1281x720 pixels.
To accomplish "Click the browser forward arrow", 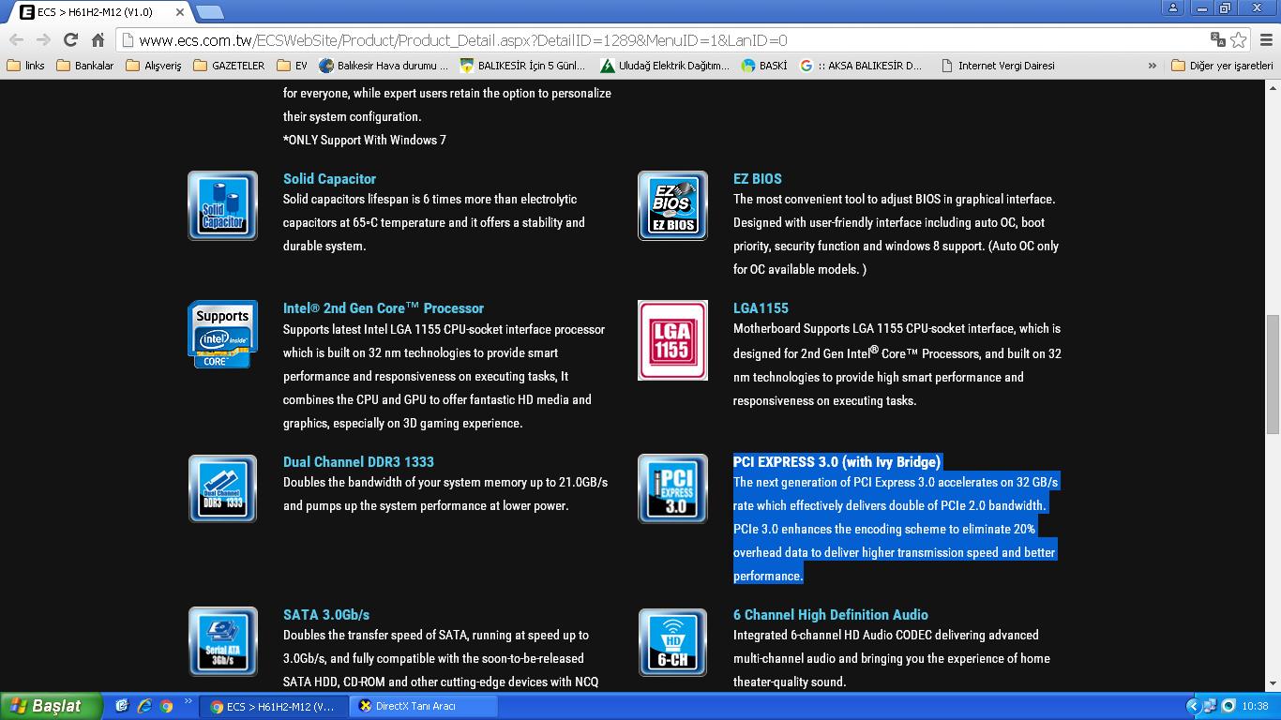I will (43, 39).
